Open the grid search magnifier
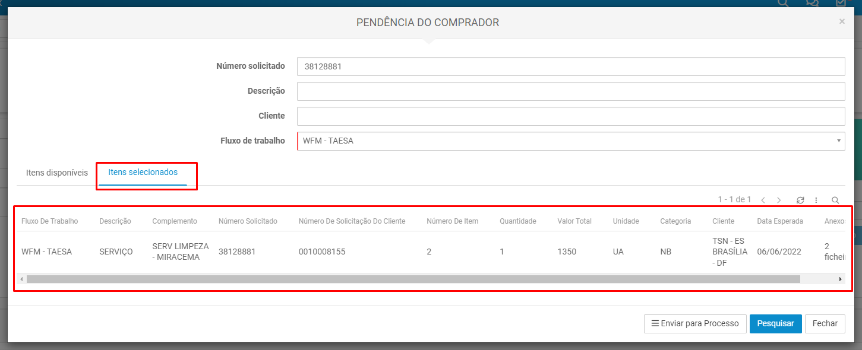The height and width of the screenshot is (350, 862). [x=835, y=200]
